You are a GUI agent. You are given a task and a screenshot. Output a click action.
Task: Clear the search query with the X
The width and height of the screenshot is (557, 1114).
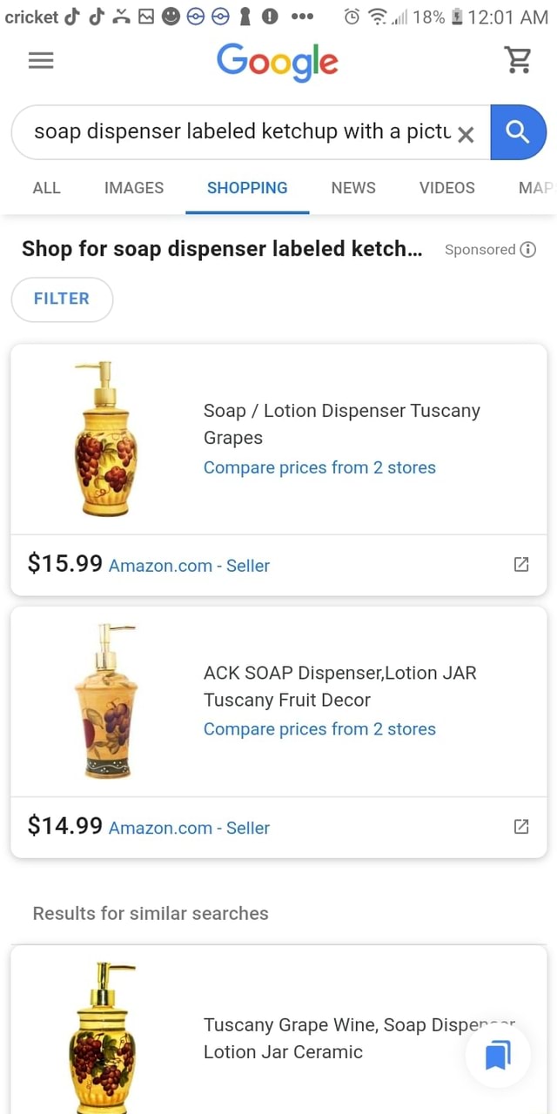click(466, 133)
